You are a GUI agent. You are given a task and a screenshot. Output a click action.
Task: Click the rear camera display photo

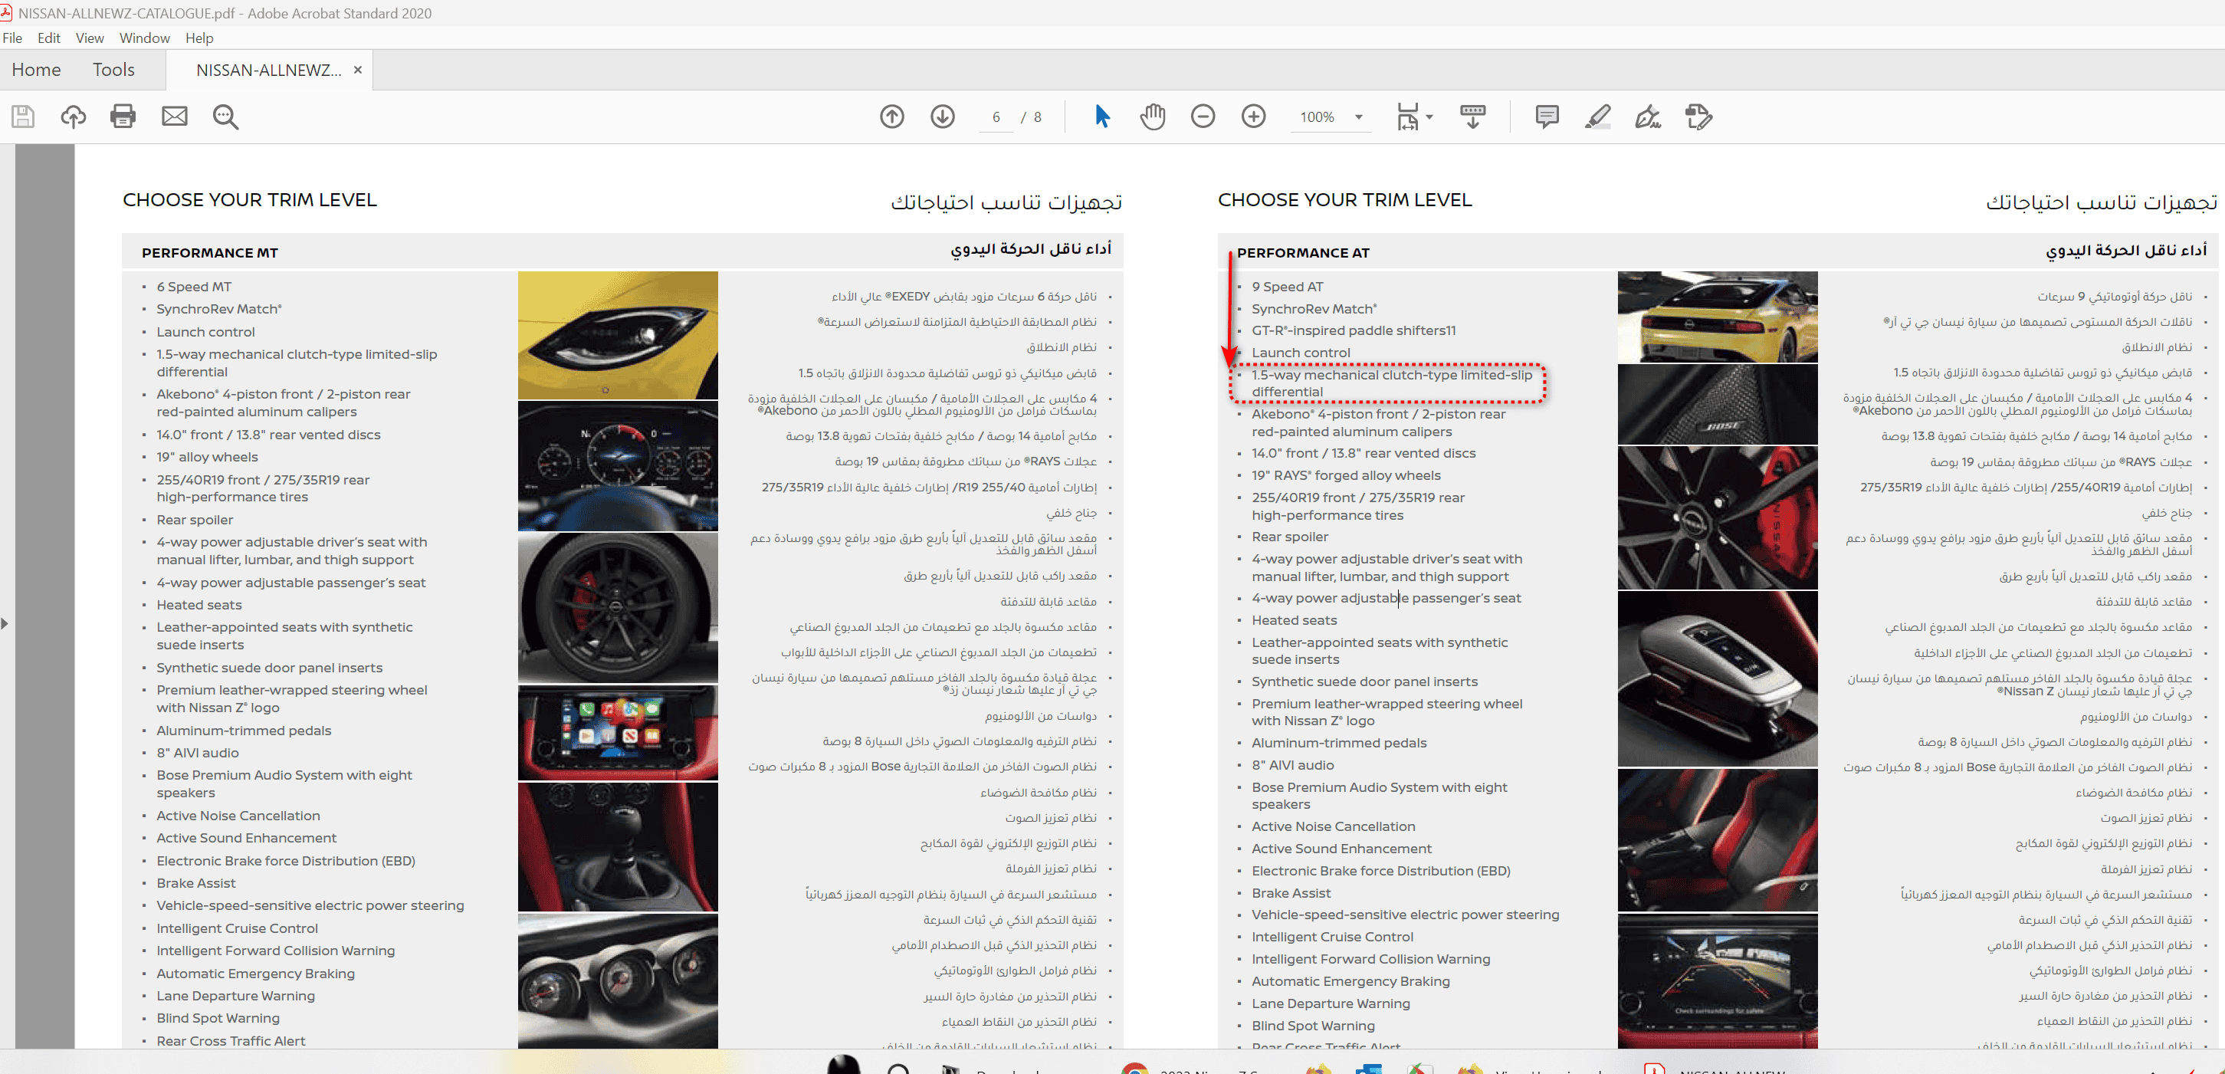(1717, 981)
